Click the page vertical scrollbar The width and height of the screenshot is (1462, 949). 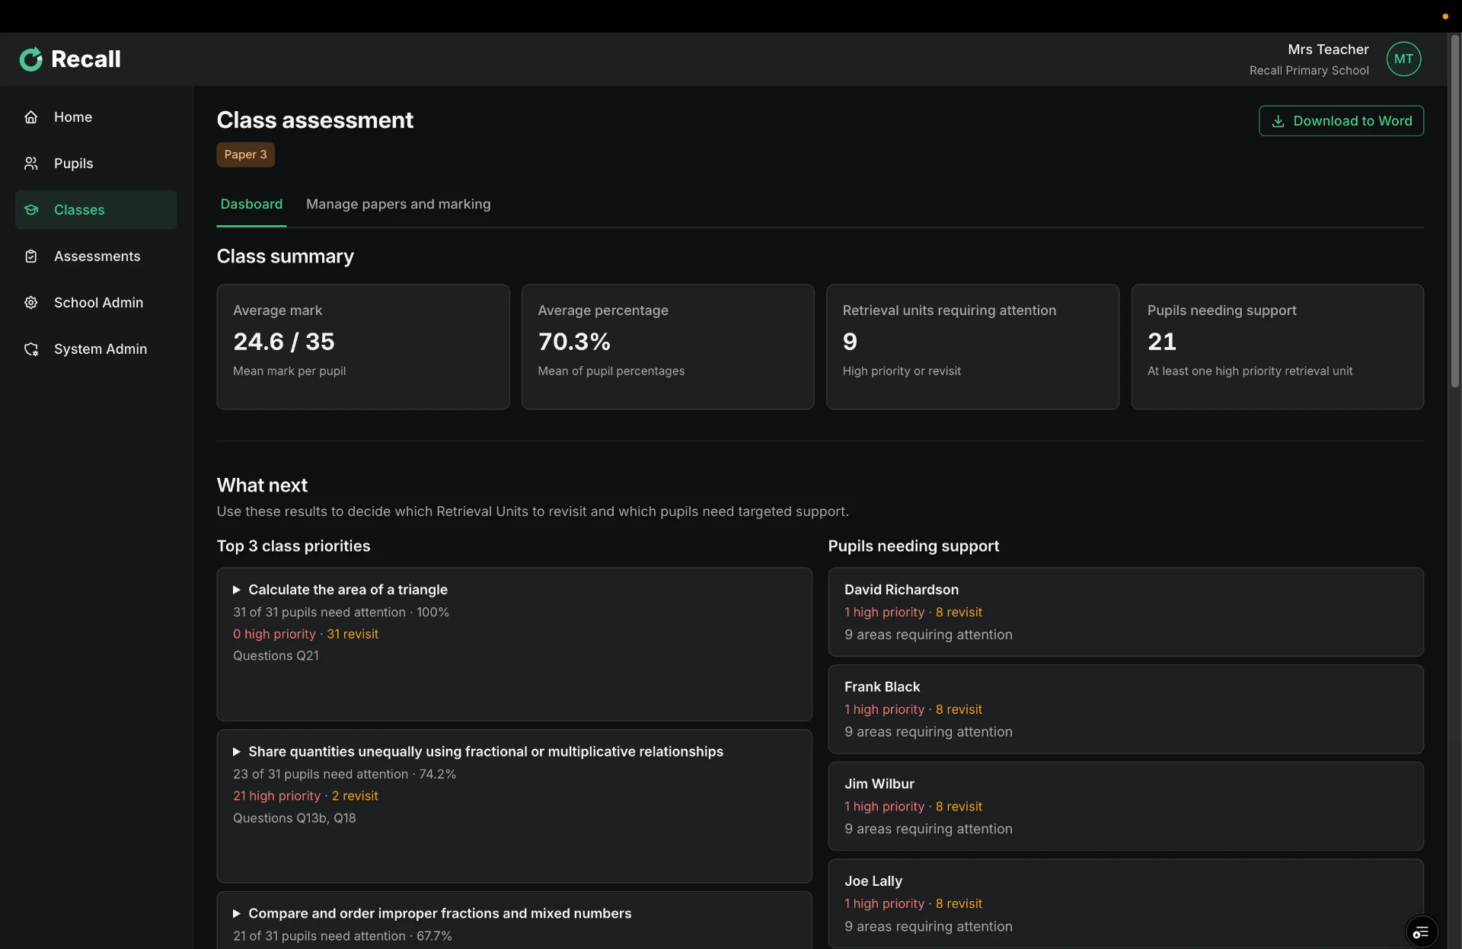pos(1454,213)
